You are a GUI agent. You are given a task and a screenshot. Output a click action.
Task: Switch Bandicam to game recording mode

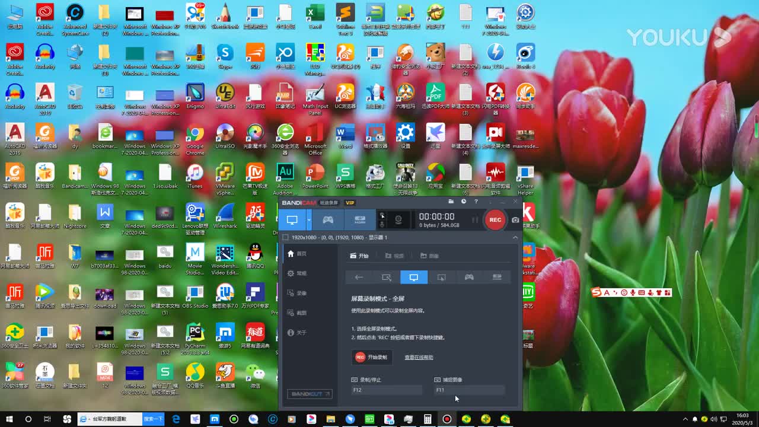pos(328,220)
